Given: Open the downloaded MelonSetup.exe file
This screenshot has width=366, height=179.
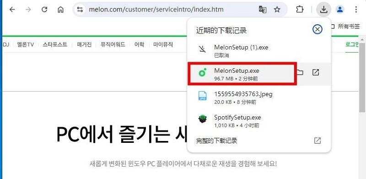Looking at the screenshot, I should click(x=242, y=74).
